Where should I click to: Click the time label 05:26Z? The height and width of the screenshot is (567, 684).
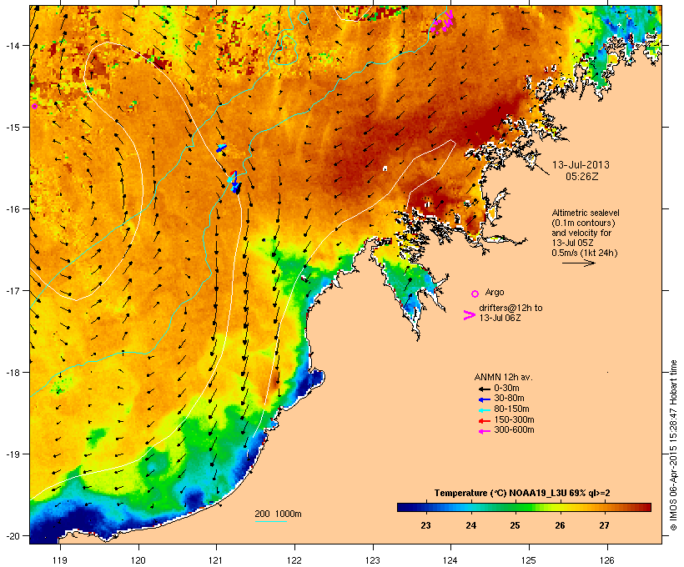click(x=582, y=176)
